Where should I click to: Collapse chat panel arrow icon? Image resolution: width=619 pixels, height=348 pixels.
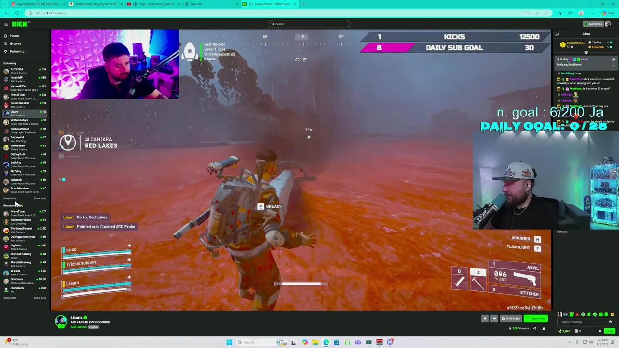click(x=557, y=34)
